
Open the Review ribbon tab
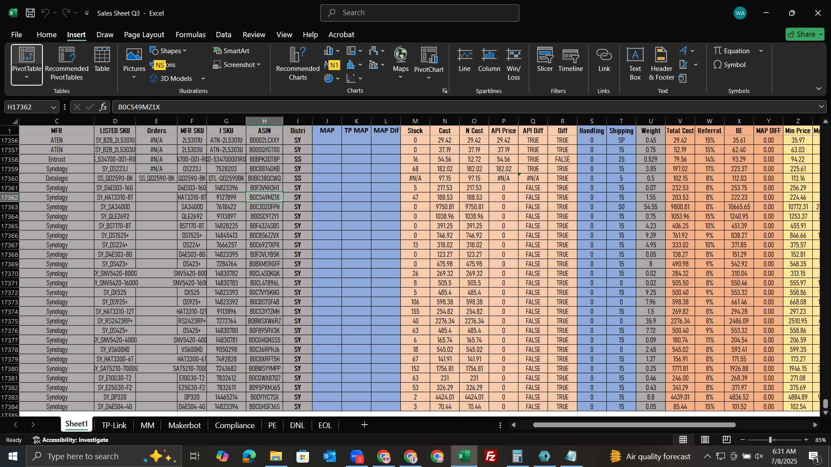(x=254, y=35)
